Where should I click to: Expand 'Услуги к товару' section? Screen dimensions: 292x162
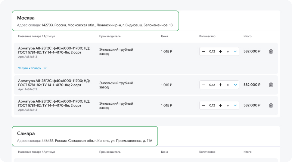32,68
